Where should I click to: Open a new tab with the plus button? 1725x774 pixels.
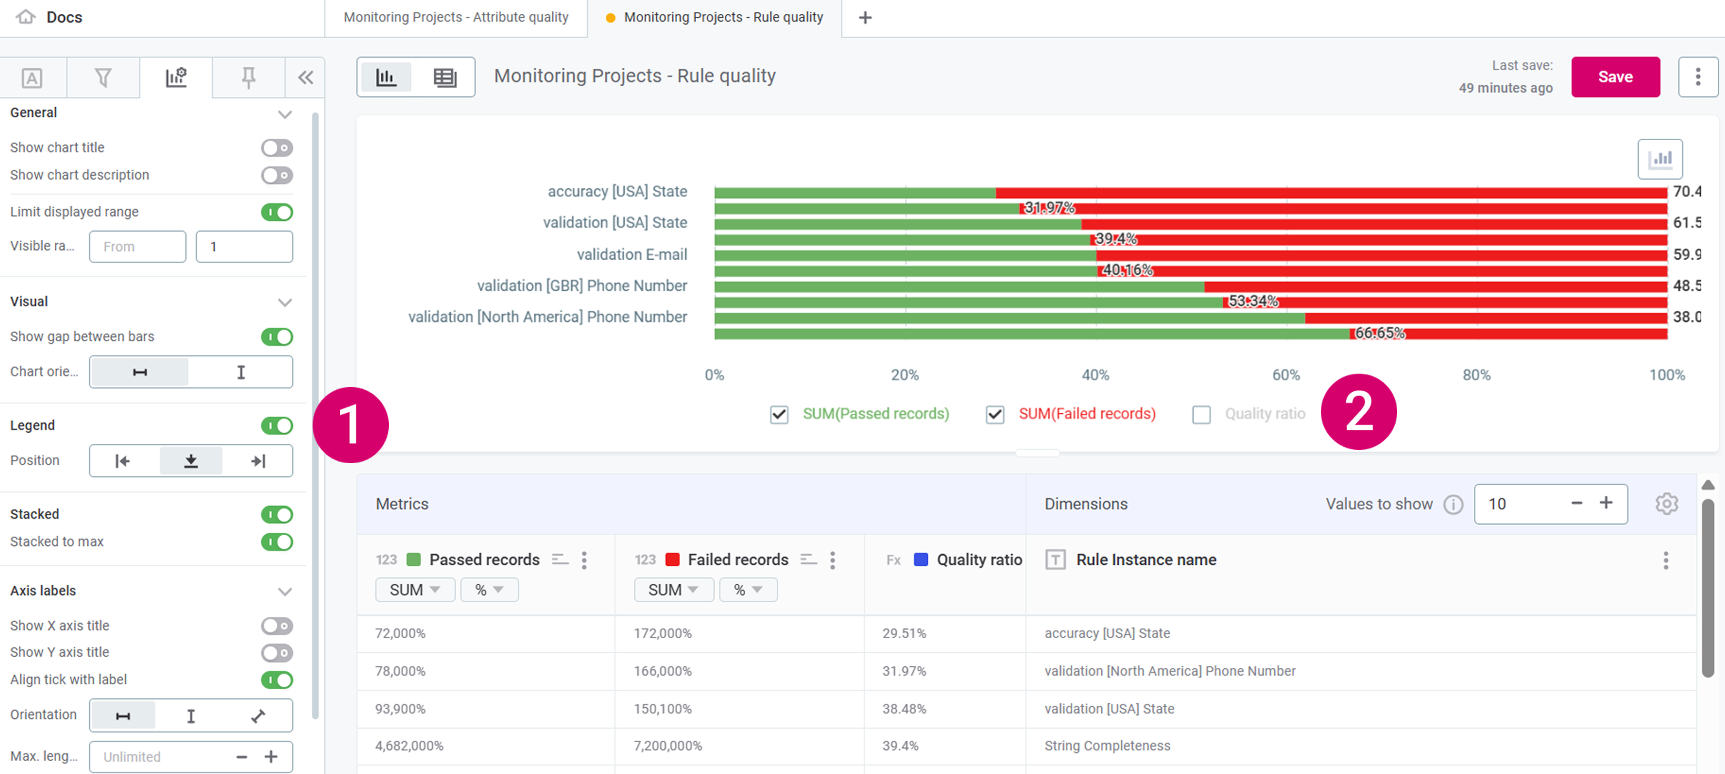point(864,18)
